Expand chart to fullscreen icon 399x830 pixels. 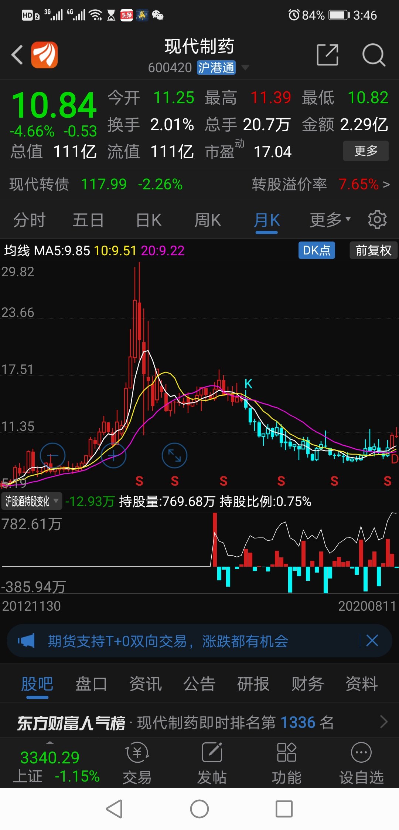point(174,455)
